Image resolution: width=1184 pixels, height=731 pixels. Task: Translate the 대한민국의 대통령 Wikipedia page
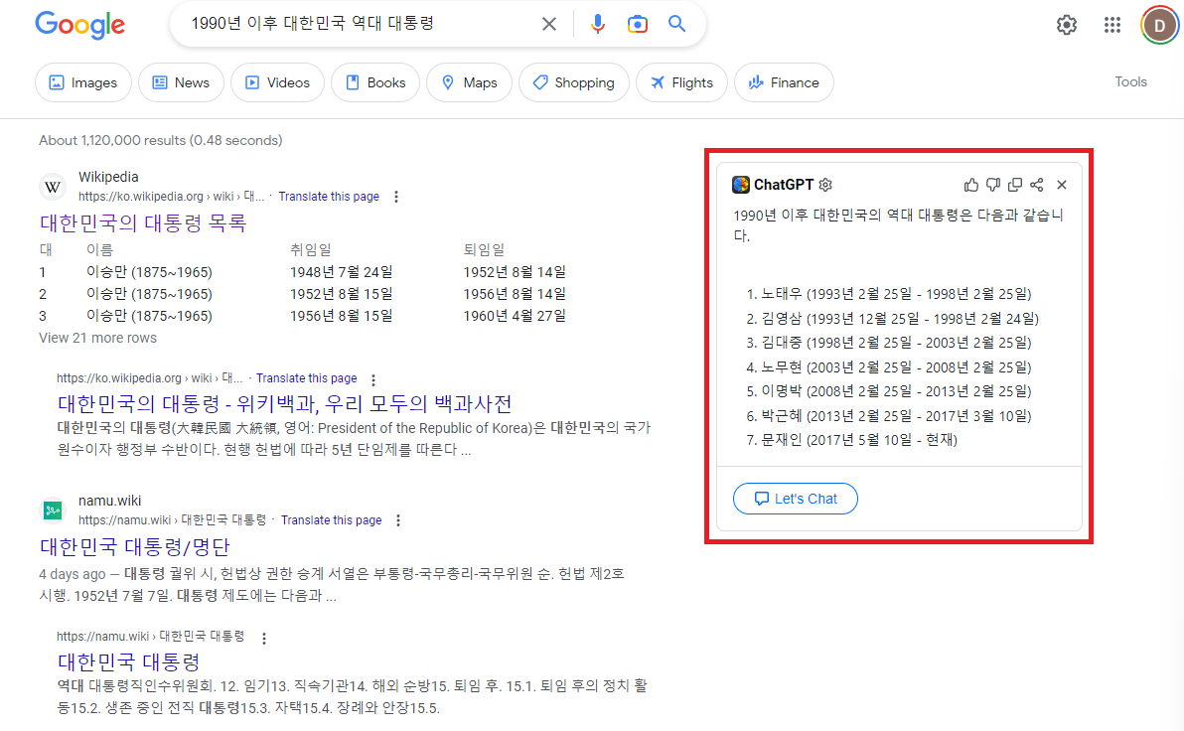(307, 378)
